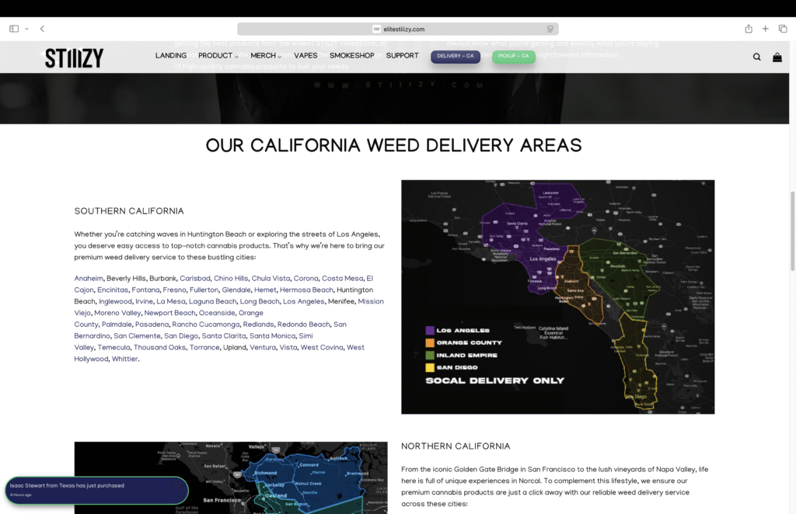796x514 pixels.
Task: Go to the SMOKESHOP nav item
Action: click(x=352, y=55)
